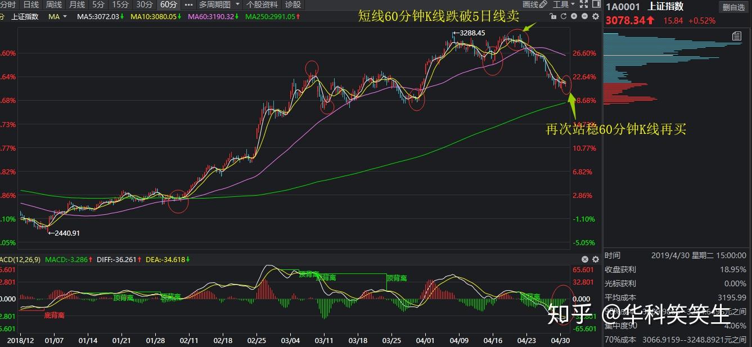This screenshot has height=347, width=752.
Task: Select the 15分 period tab
Action: [120, 4]
